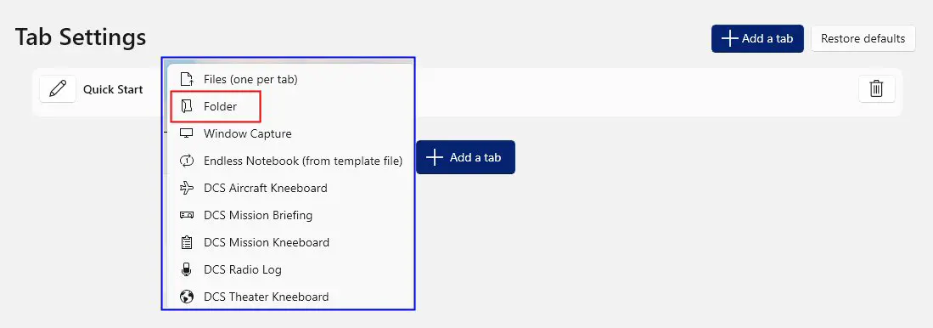Choose the Folder menu option

pyautogui.click(x=289, y=106)
